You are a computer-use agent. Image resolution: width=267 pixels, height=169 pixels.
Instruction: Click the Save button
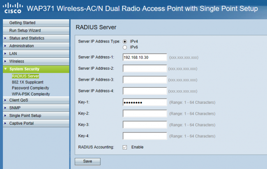pos(87,161)
